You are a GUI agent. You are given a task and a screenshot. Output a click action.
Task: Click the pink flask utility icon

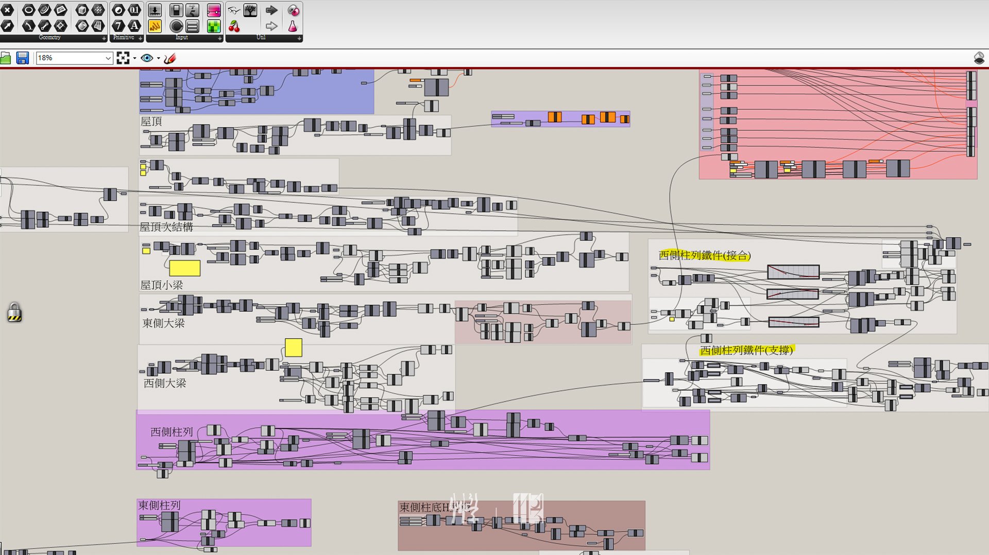click(x=293, y=26)
